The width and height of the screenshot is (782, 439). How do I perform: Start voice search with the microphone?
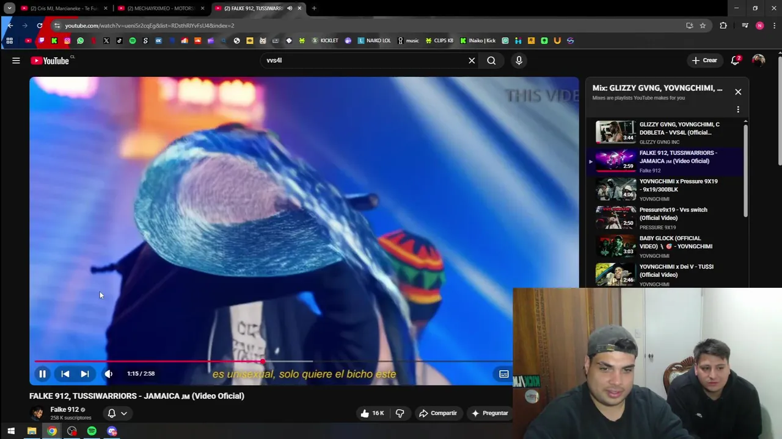pyautogui.click(x=519, y=60)
